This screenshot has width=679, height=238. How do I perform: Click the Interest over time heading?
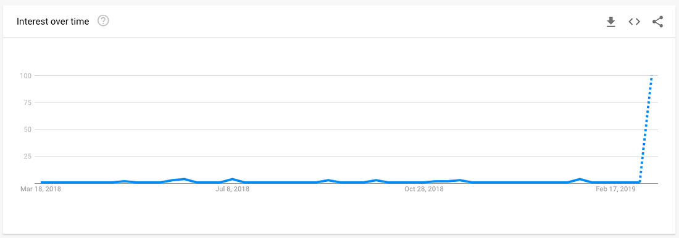pyautogui.click(x=53, y=21)
